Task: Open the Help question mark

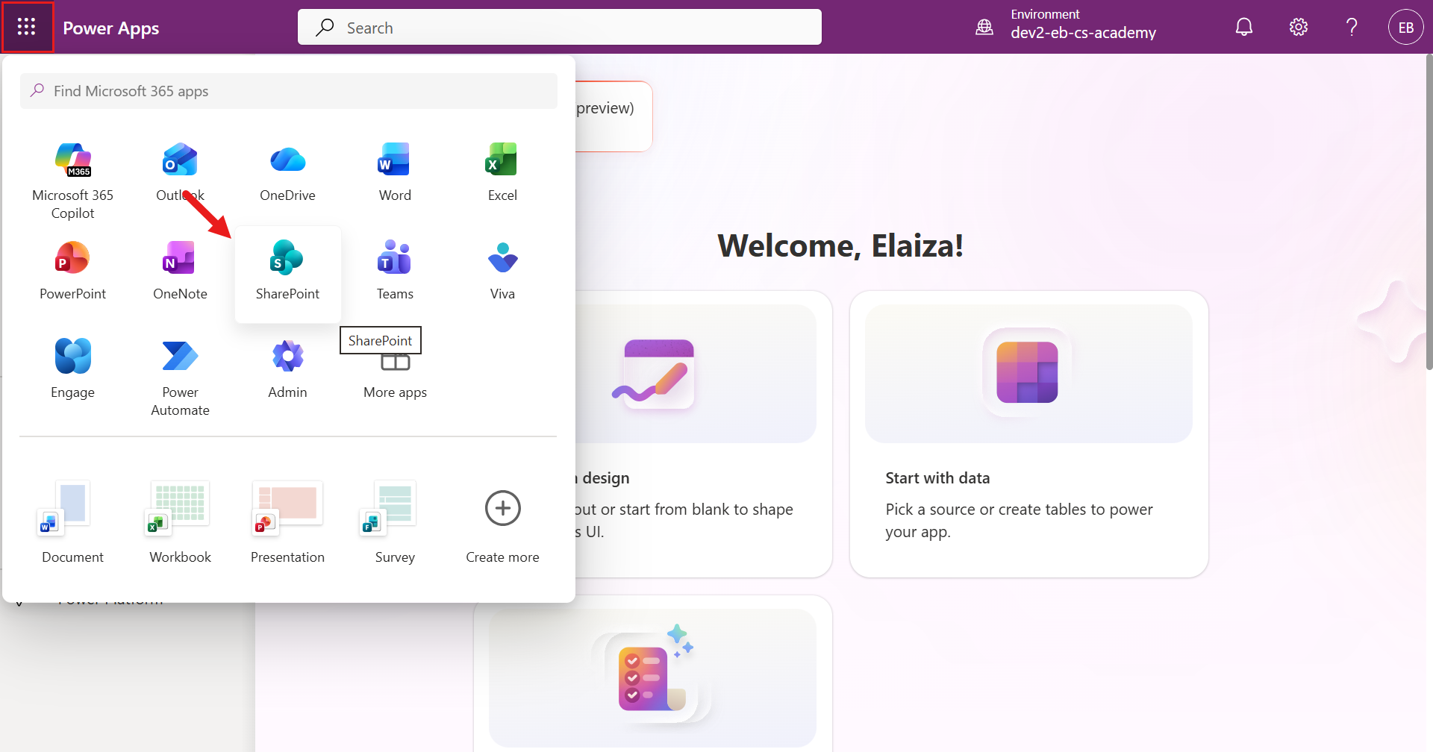Action: pyautogui.click(x=1352, y=28)
